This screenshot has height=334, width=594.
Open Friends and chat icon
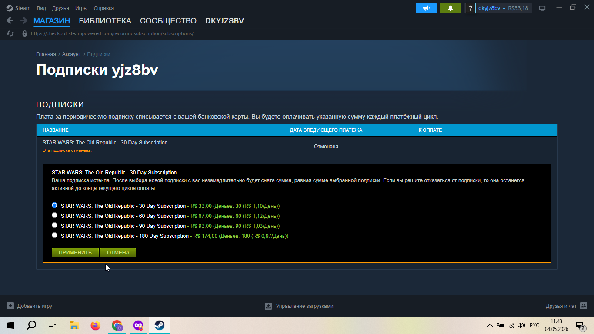(x=584, y=306)
